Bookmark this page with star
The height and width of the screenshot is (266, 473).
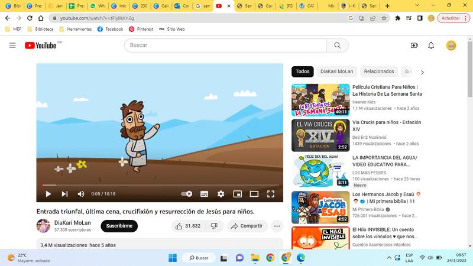384,18
